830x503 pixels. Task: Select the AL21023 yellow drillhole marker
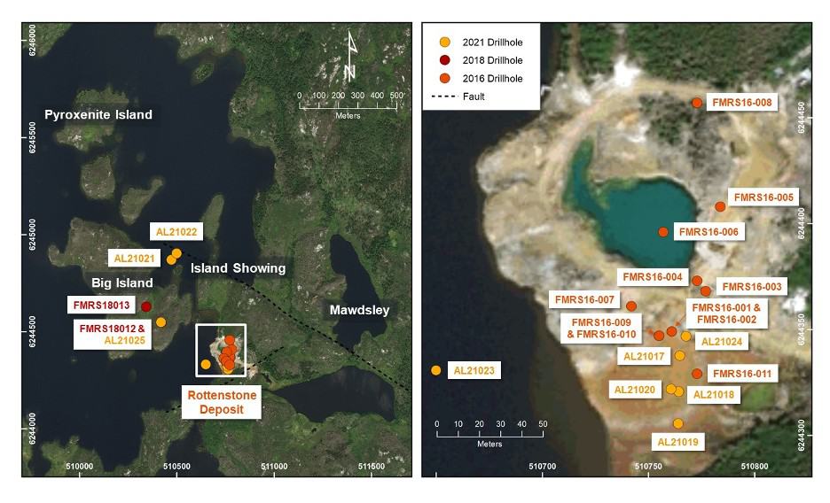coord(436,370)
